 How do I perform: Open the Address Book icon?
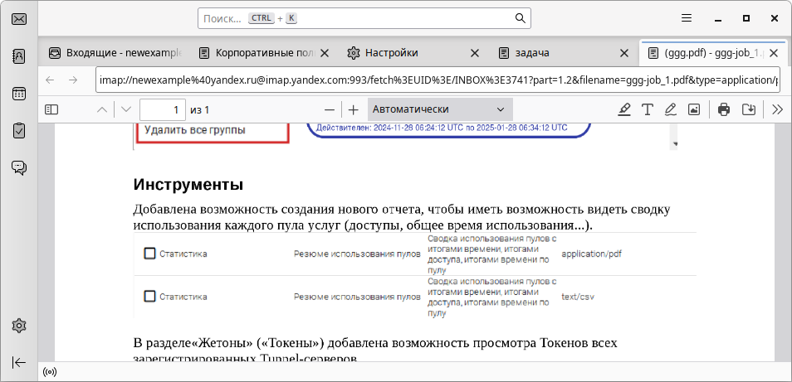(x=19, y=56)
